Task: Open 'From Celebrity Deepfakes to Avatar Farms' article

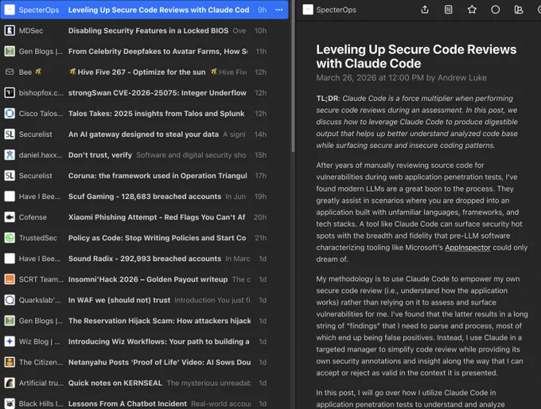Action: click(158, 51)
